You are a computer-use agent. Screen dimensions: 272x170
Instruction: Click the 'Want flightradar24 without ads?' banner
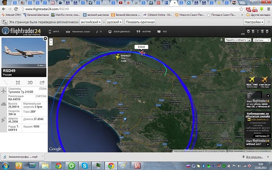click(x=258, y=142)
